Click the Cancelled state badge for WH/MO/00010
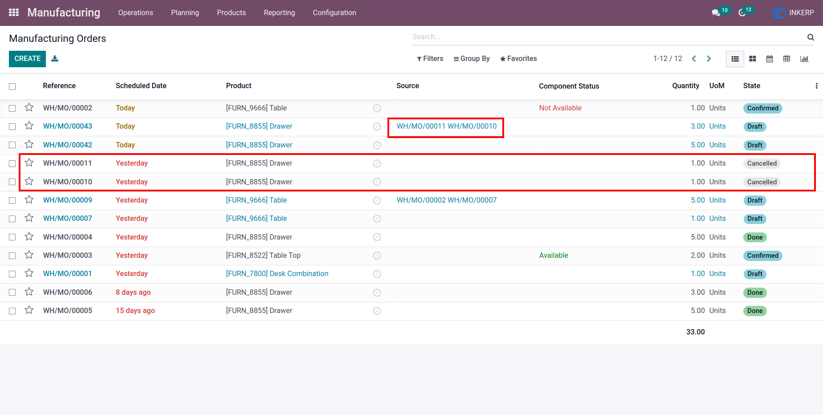823x415 pixels. coord(762,182)
